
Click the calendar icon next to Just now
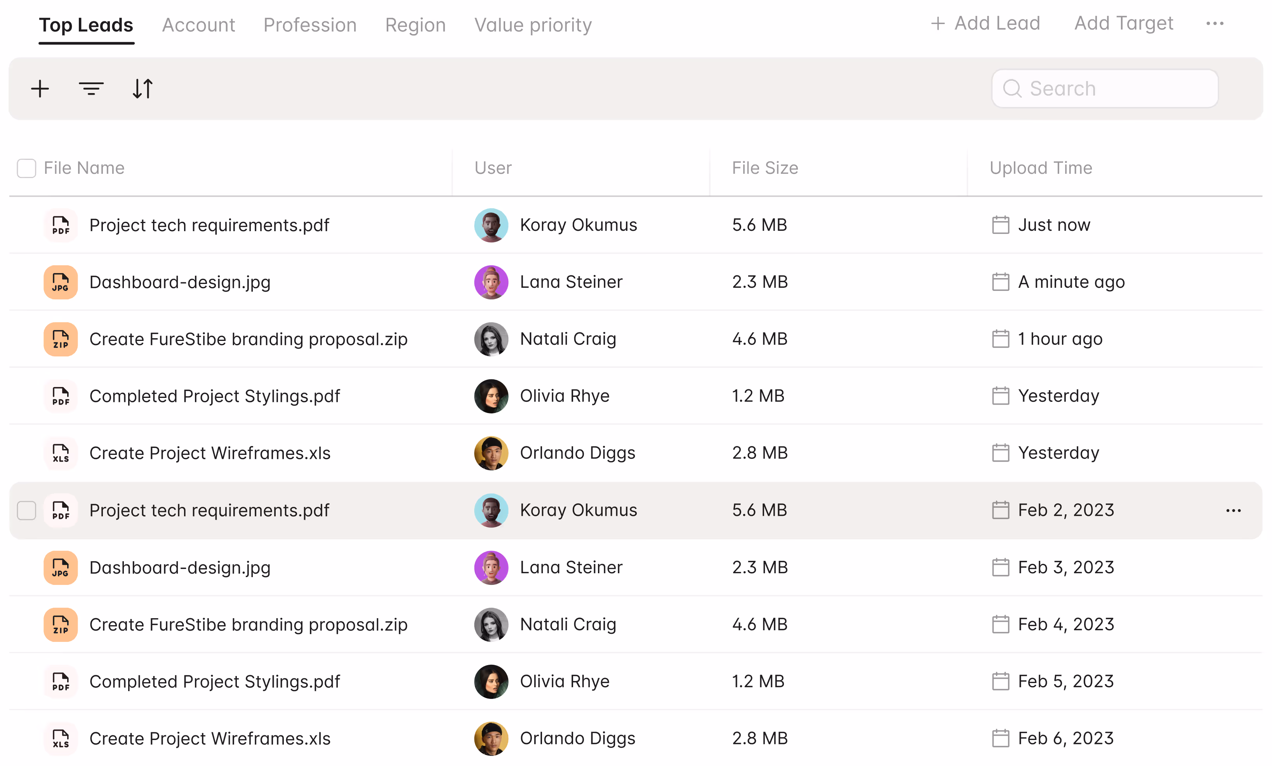tap(1000, 225)
